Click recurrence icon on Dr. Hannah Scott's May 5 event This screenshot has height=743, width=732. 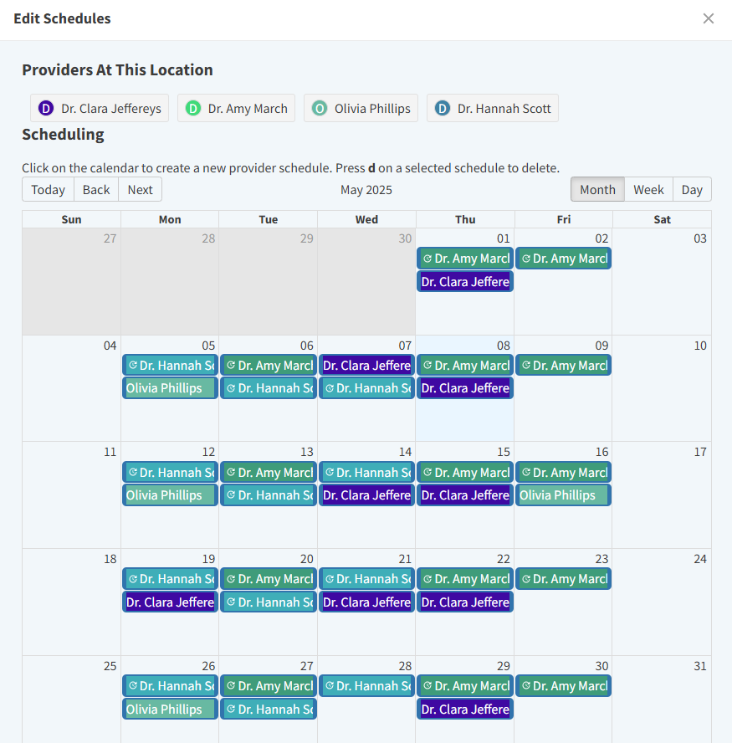(x=132, y=365)
